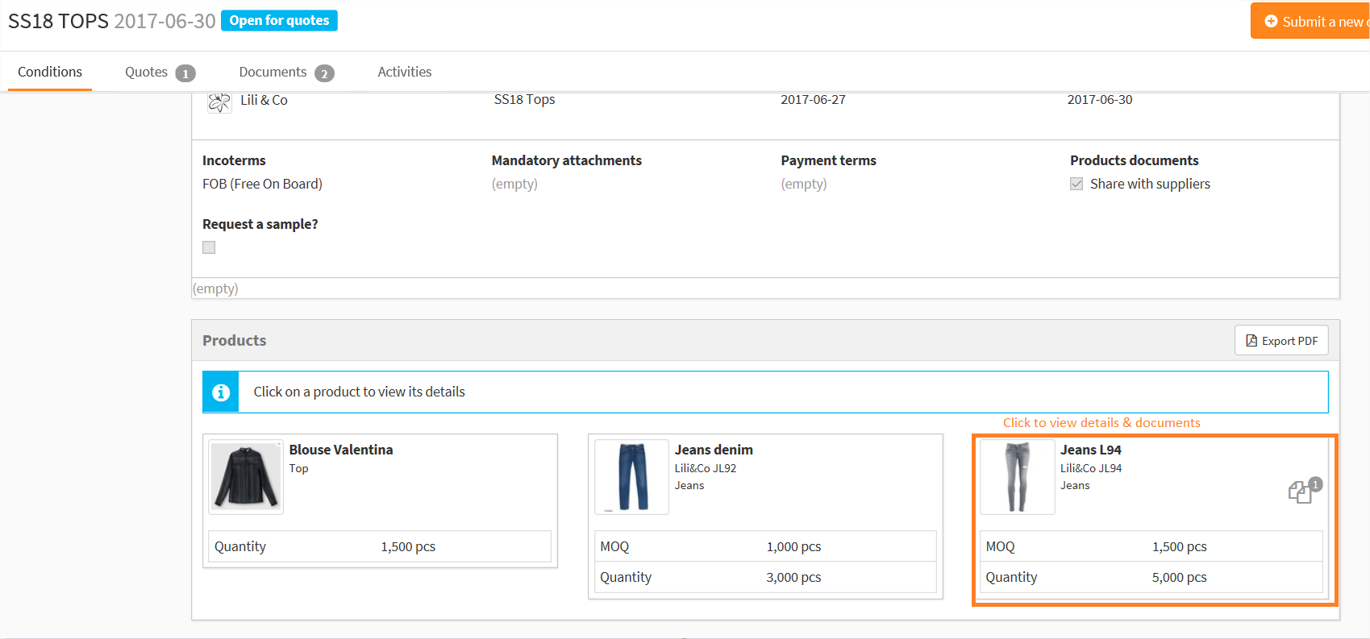Click the PDF icon in Export PDF
The height and width of the screenshot is (639, 1370).
click(x=1251, y=341)
